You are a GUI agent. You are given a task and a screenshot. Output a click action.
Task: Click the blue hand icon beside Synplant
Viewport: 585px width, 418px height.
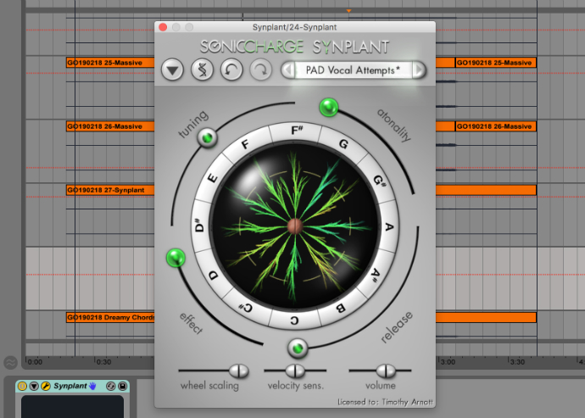92,387
